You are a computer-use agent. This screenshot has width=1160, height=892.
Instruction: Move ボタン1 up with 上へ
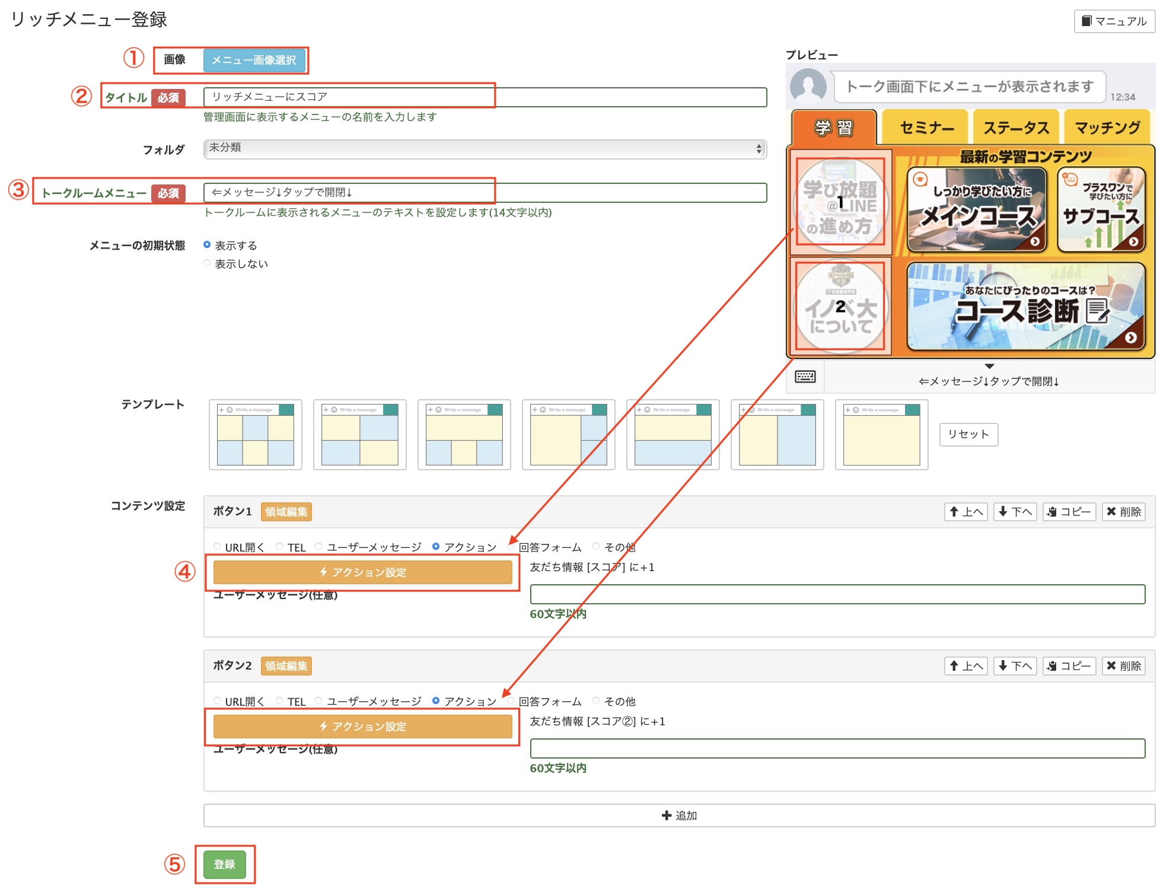click(x=965, y=511)
